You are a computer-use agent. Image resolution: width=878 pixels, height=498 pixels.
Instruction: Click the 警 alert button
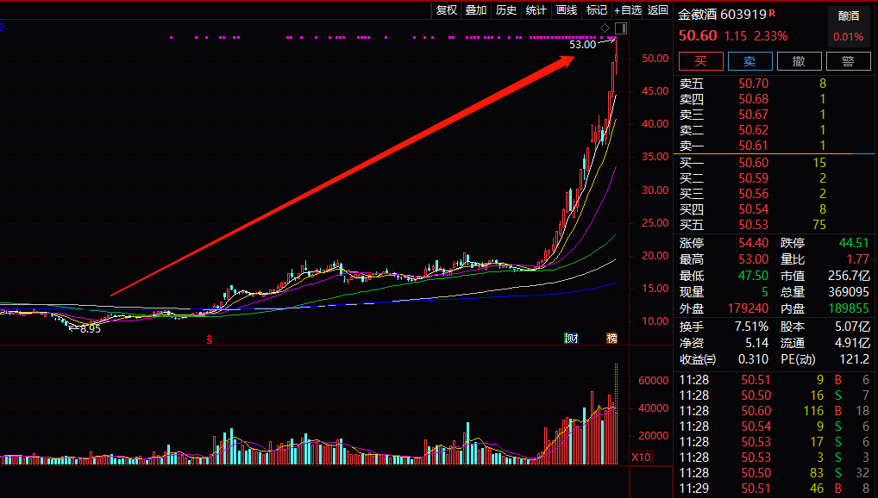(848, 61)
